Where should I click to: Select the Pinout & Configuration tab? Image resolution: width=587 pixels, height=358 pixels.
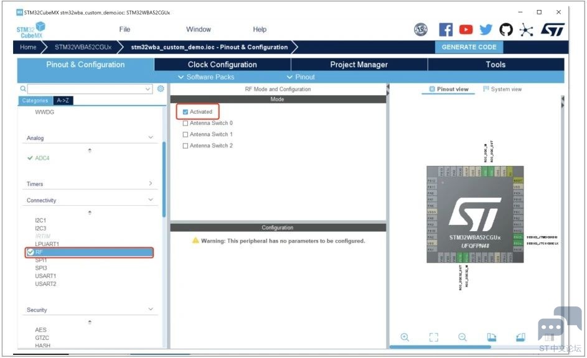(85, 64)
